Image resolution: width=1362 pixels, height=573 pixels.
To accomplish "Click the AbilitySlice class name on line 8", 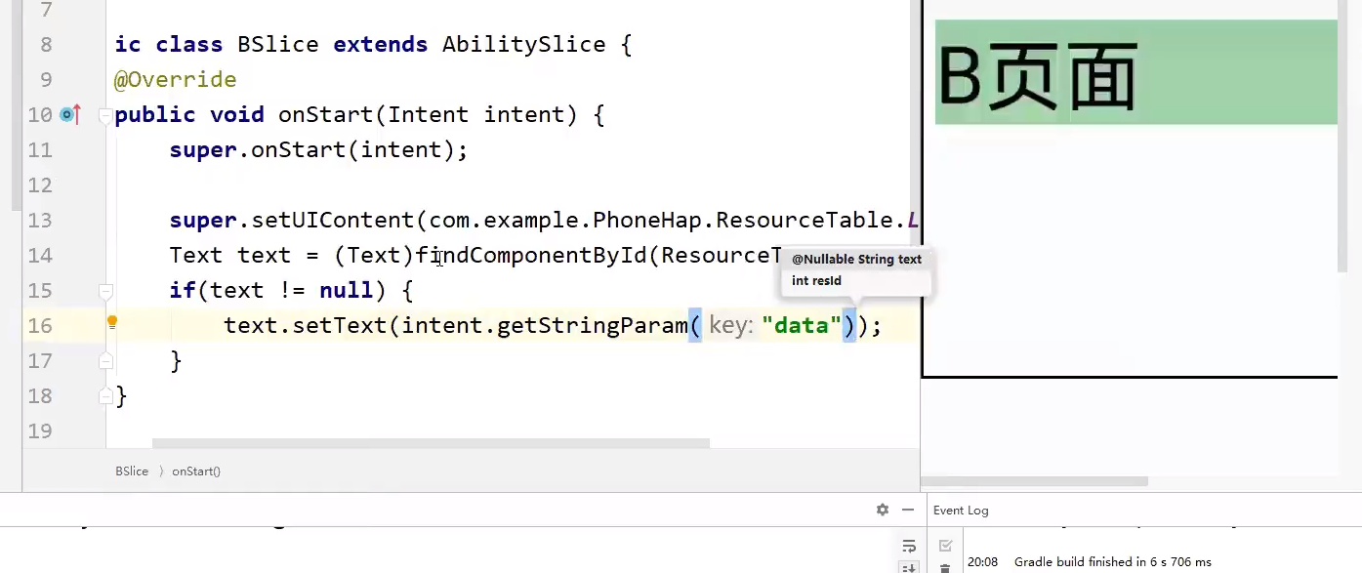I will [x=524, y=44].
